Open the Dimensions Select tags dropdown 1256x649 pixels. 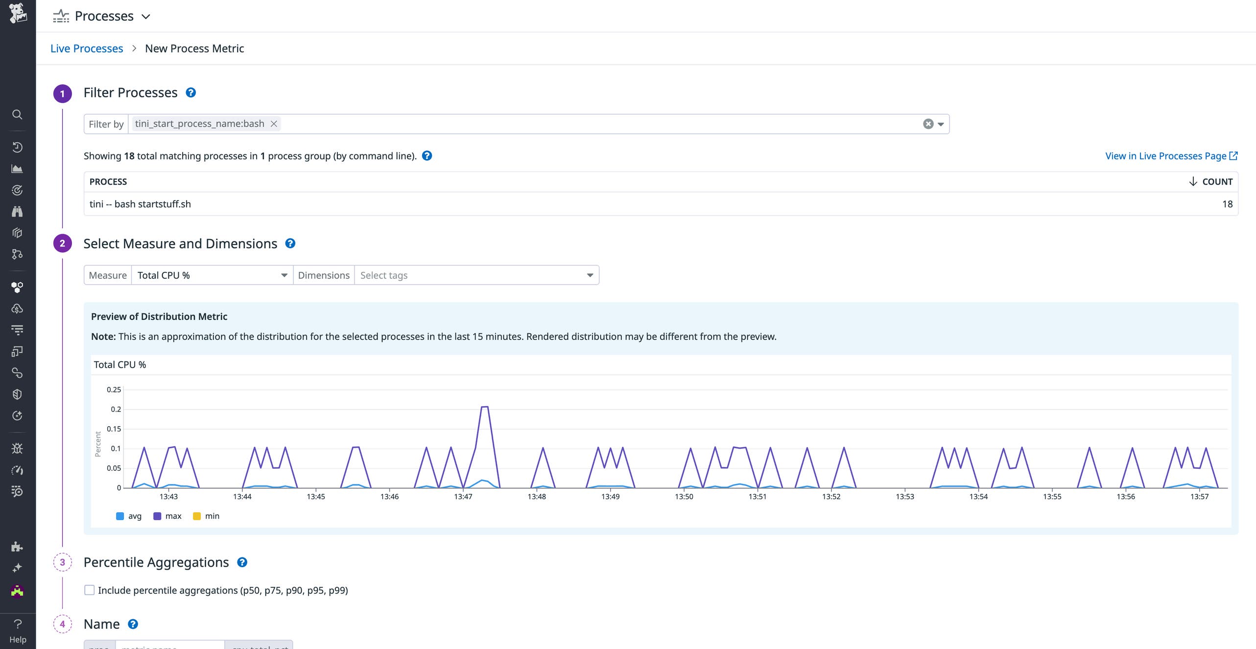tap(476, 275)
